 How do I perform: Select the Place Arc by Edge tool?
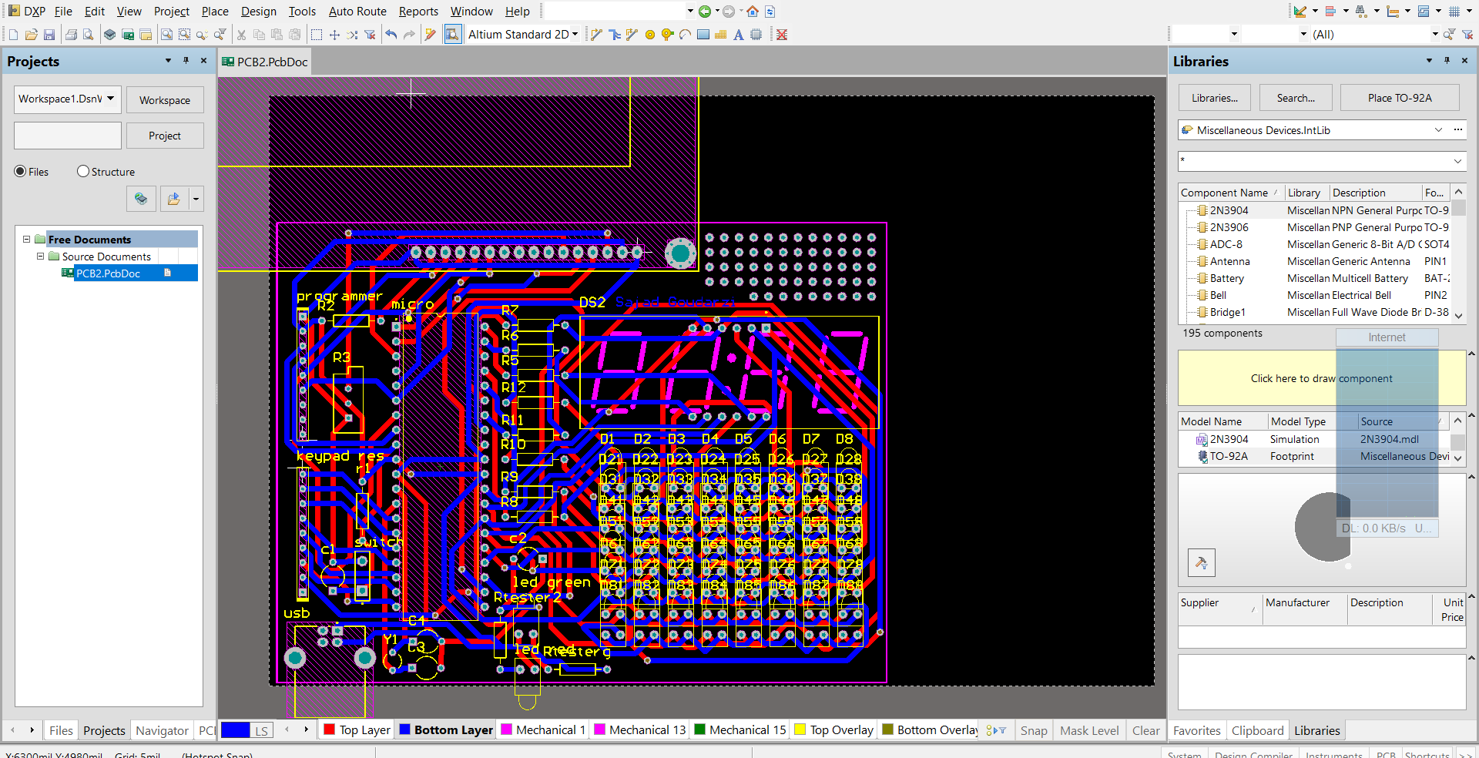coord(685,35)
